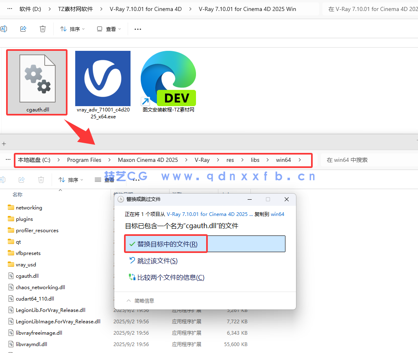Launch the vray_adv_71001_c4d2025_x64.exe installer
This screenshot has height=353, width=418.
tap(102, 78)
